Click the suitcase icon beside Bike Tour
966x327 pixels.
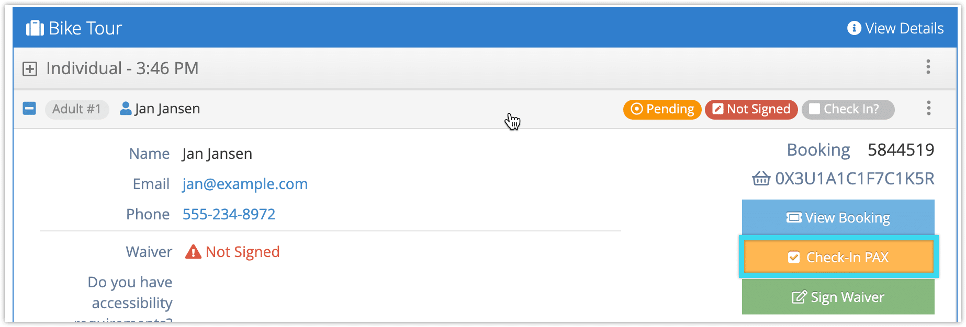[x=35, y=28]
